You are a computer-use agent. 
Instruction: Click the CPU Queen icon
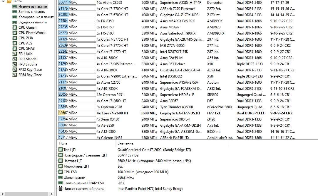[15, 27]
